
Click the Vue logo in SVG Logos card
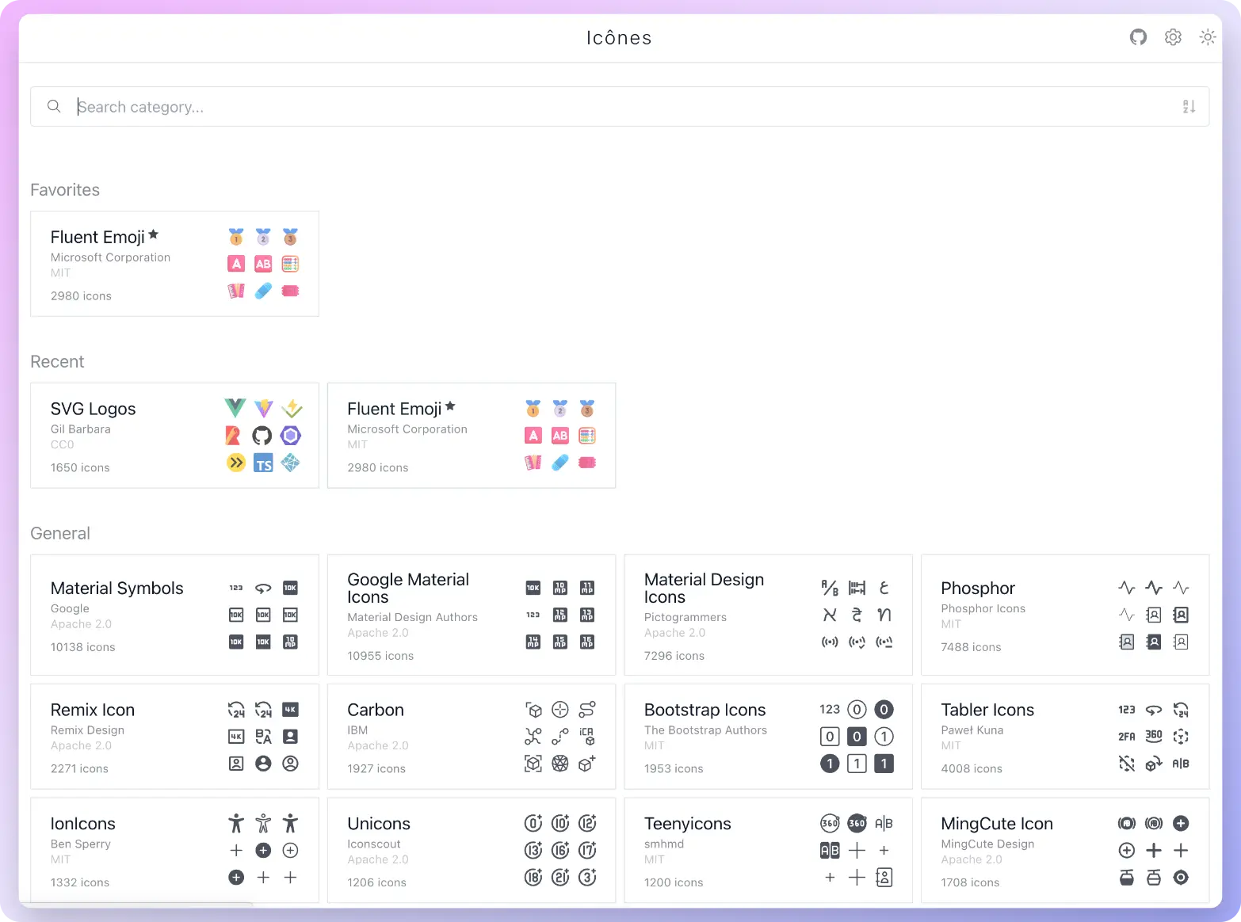pos(235,408)
